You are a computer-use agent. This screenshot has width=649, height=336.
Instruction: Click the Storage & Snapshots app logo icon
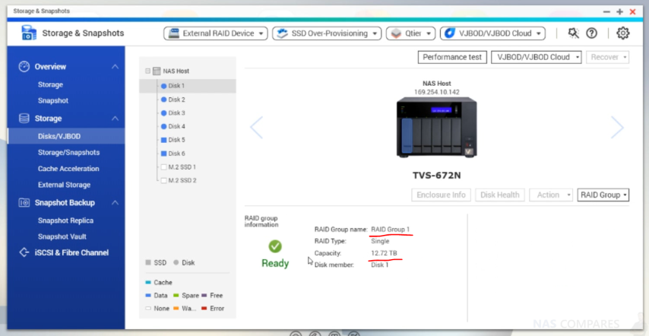click(29, 33)
